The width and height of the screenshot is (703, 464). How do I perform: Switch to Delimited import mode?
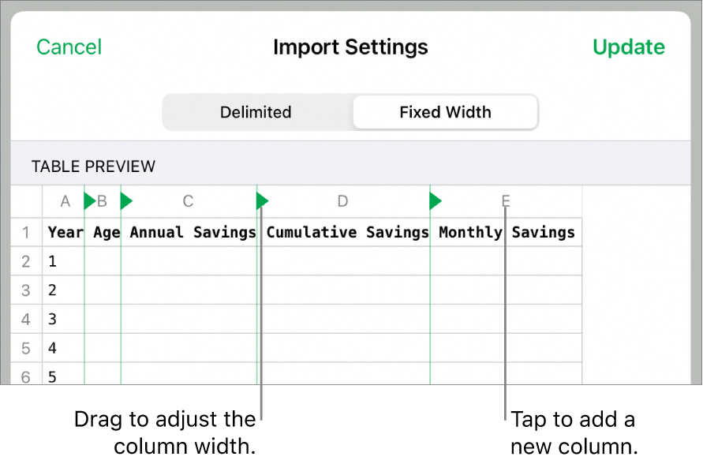pos(256,112)
